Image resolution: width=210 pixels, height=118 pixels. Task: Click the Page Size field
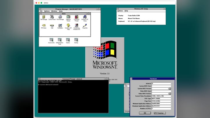point(161,101)
